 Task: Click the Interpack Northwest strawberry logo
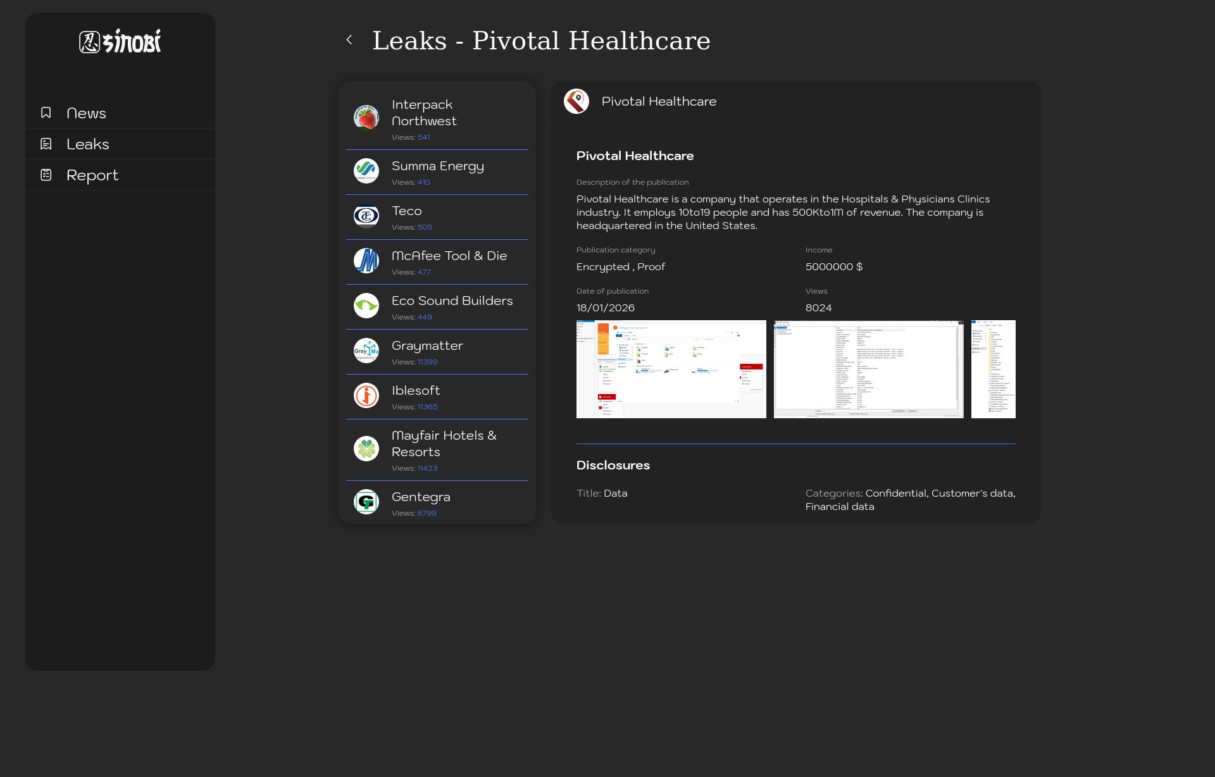coord(366,118)
